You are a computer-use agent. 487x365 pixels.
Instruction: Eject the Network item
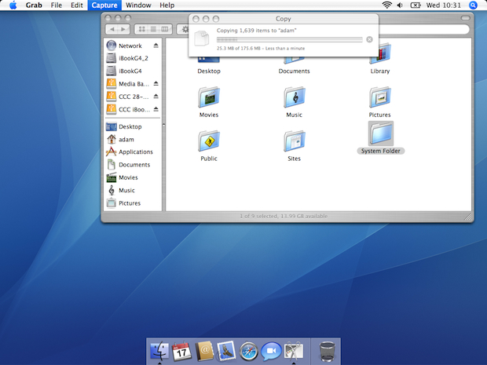[156, 46]
